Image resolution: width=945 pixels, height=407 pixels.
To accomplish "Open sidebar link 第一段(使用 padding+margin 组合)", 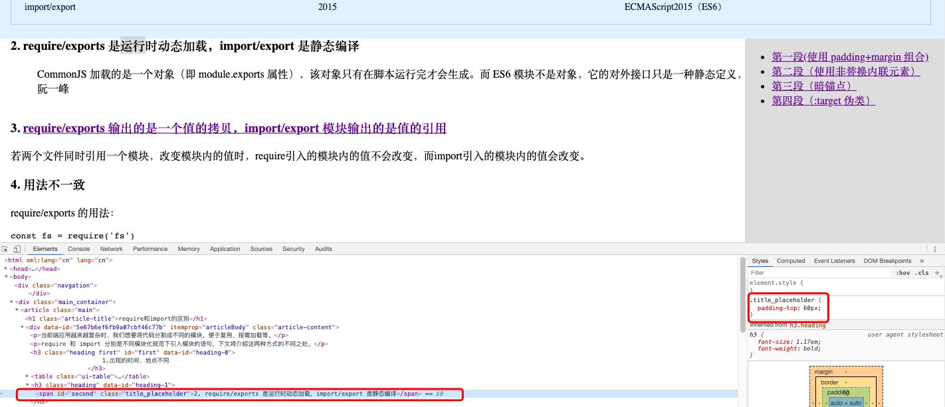I will click(x=849, y=57).
